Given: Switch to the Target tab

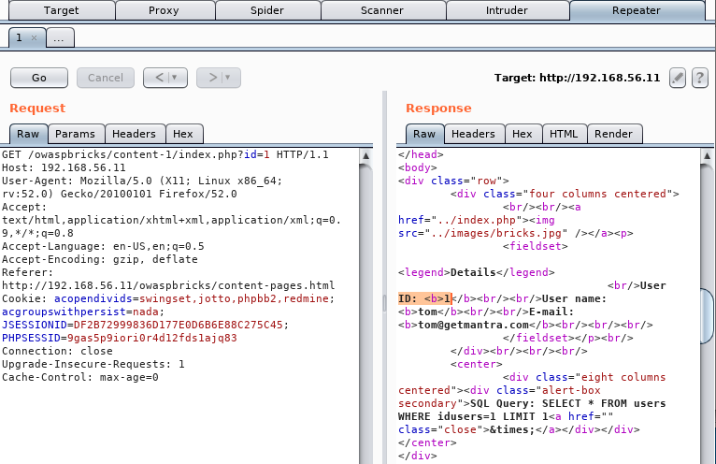Looking at the screenshot, I should click(x=61, y=10).
